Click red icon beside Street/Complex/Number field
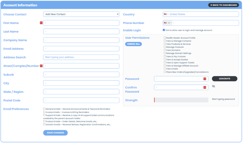Screen dimensions: 243x143 (x=41, y=66)
